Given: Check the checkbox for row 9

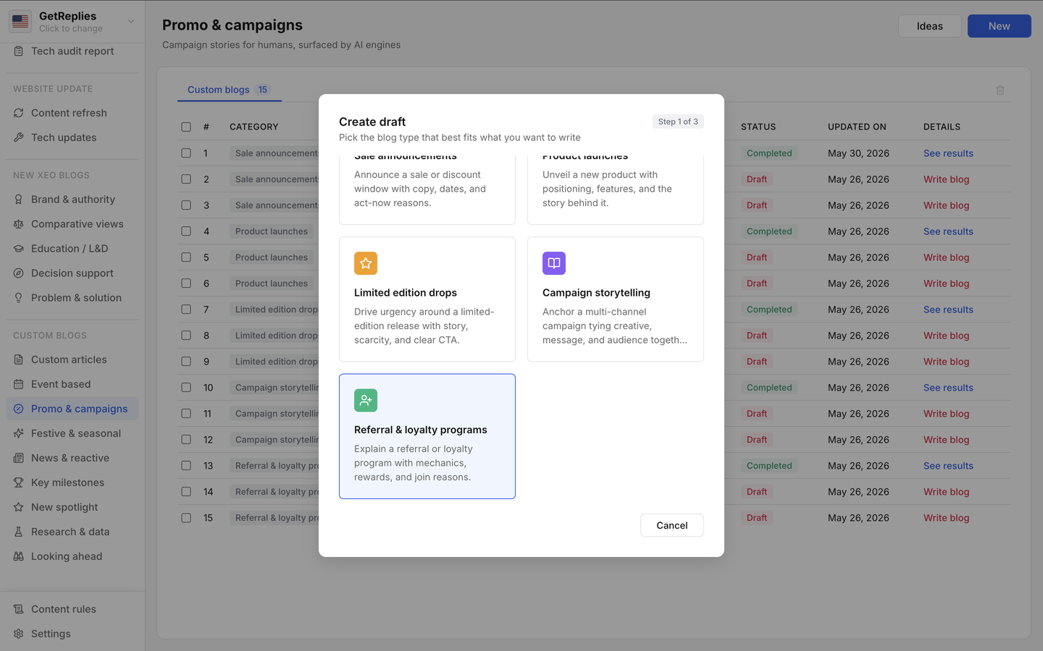Looking at the screenshot, I should tap(186, 362).
